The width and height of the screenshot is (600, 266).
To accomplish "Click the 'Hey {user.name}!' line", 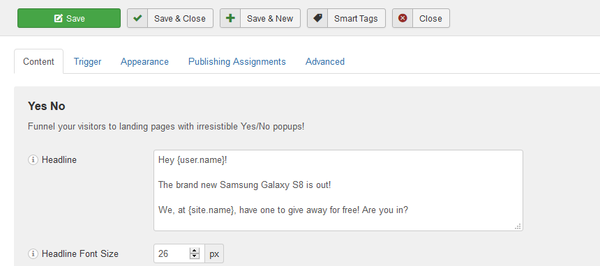I will [x=193, y=160].
